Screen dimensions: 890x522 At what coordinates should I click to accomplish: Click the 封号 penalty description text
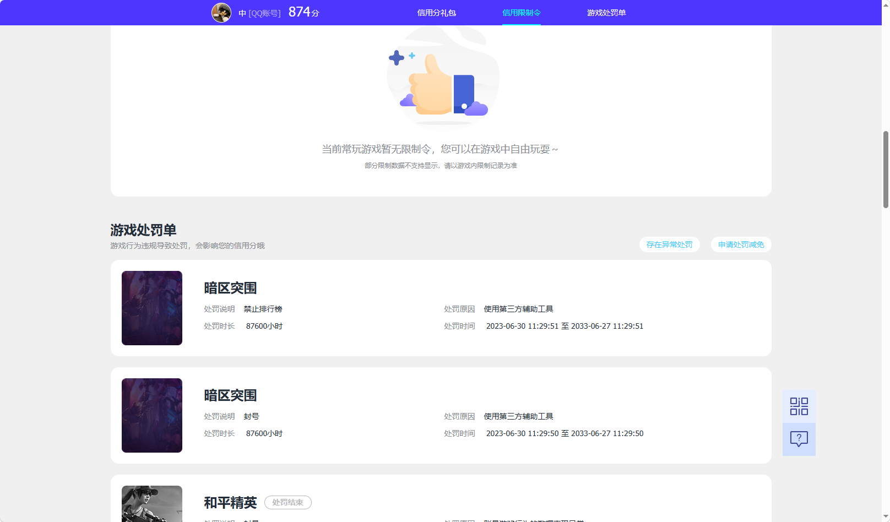click(x=251, y=416)
